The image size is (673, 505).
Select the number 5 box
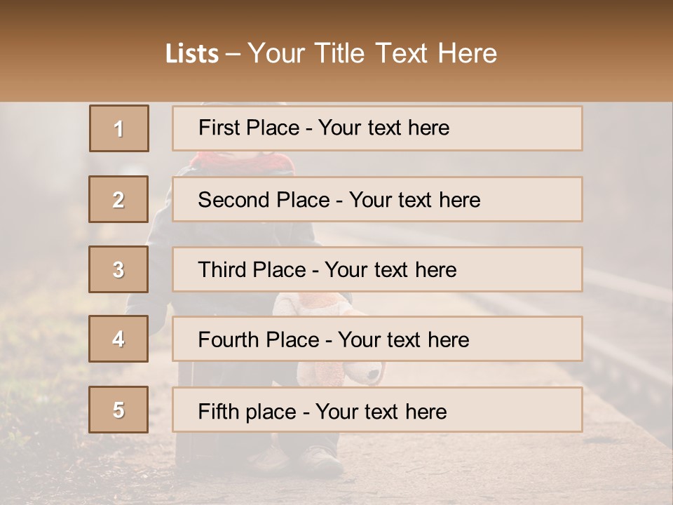[118, 410]
